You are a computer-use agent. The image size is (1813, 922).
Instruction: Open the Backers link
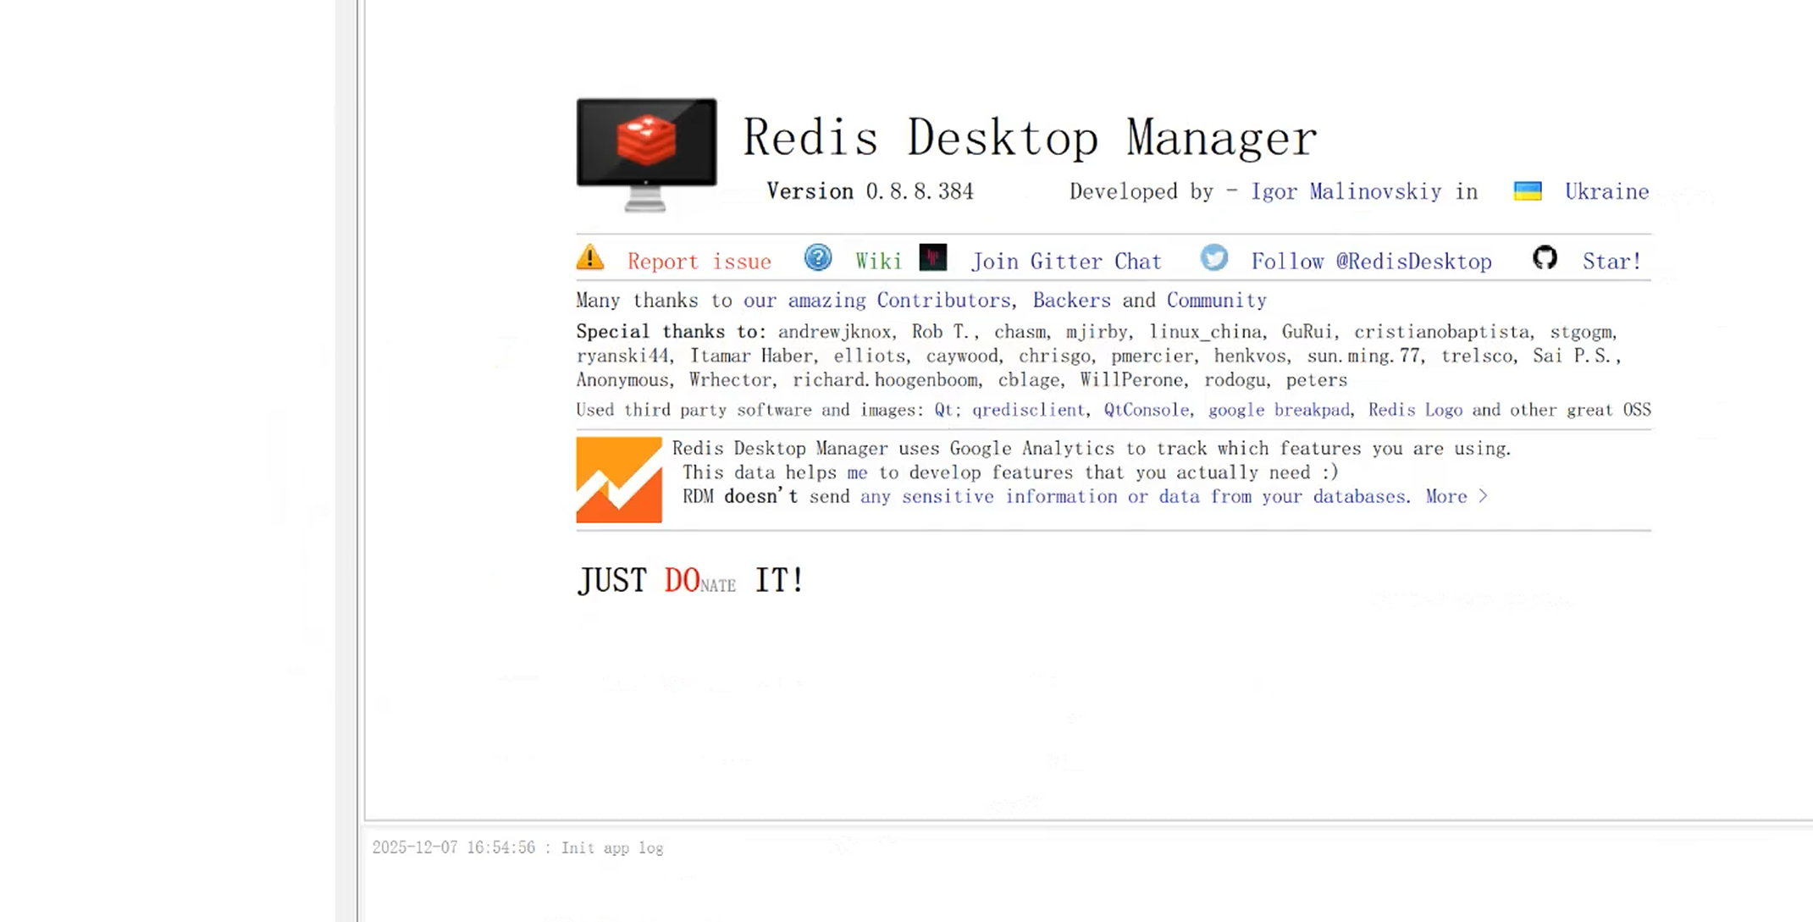point(1070,301)
